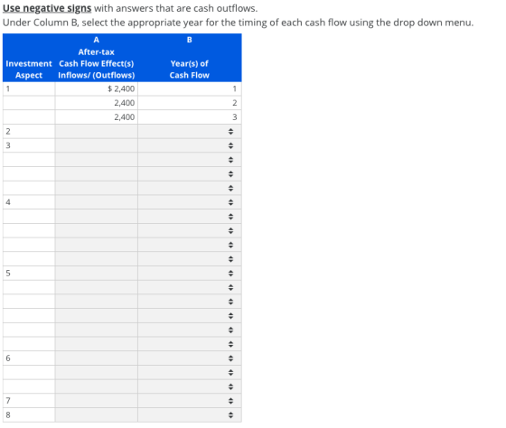Viewport: 506px width, 428px height.
Task: Click the investment aspect 1 row label
Action: 8,88
